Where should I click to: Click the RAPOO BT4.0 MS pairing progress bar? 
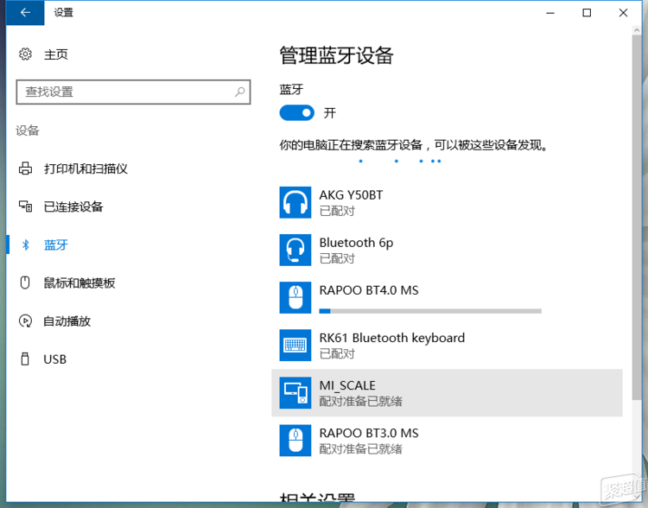tap(430, 311)
